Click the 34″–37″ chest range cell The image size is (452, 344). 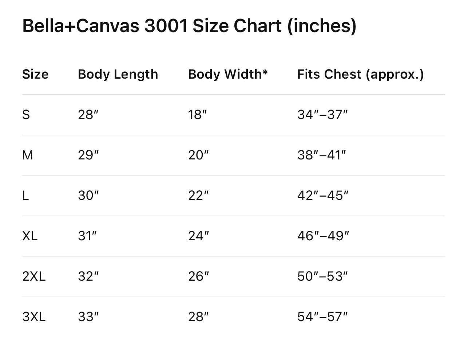pyautogui.click(x=322, y=115)
